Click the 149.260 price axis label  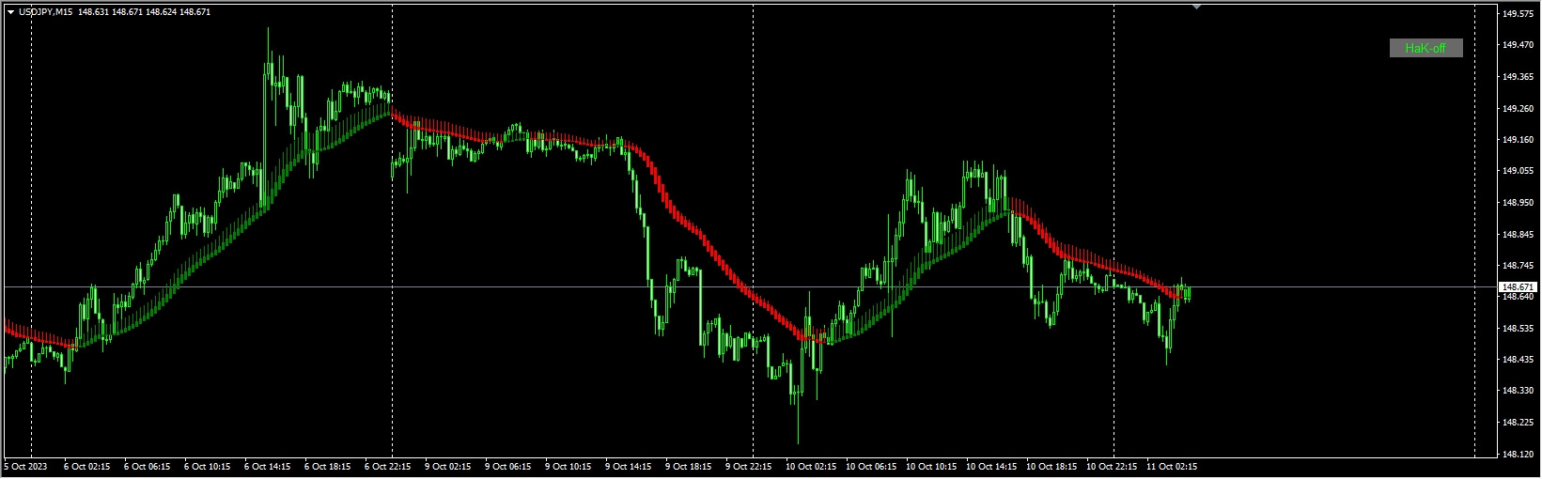coord(1519,108)
